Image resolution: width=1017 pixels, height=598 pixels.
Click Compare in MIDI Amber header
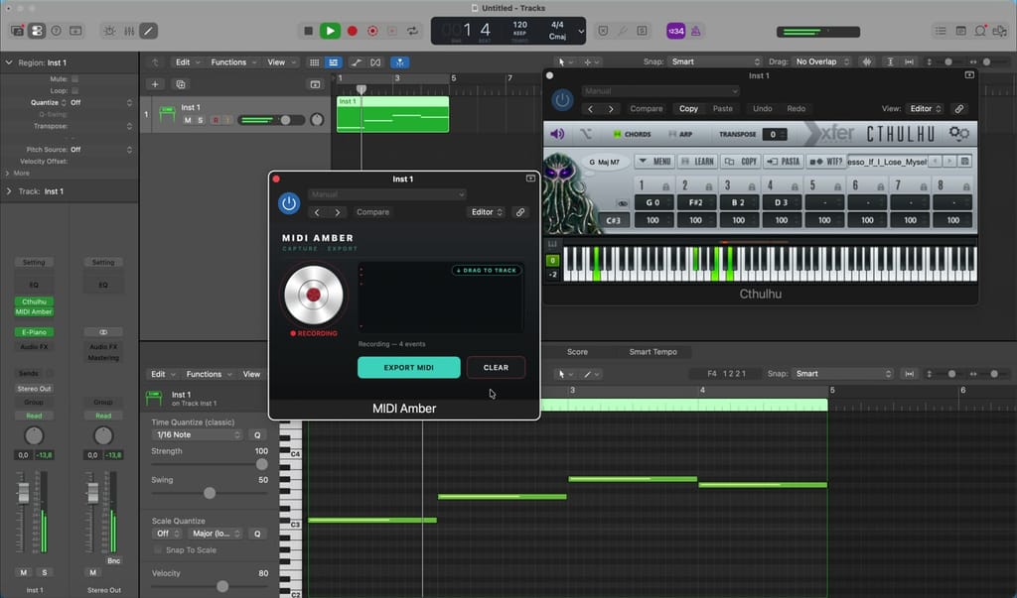(x=373, y=212)
